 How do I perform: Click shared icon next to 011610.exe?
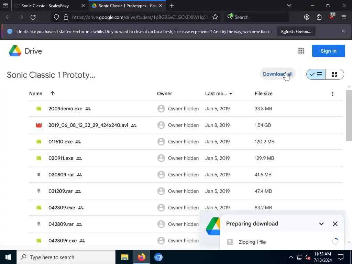click(x=78, y=142)
